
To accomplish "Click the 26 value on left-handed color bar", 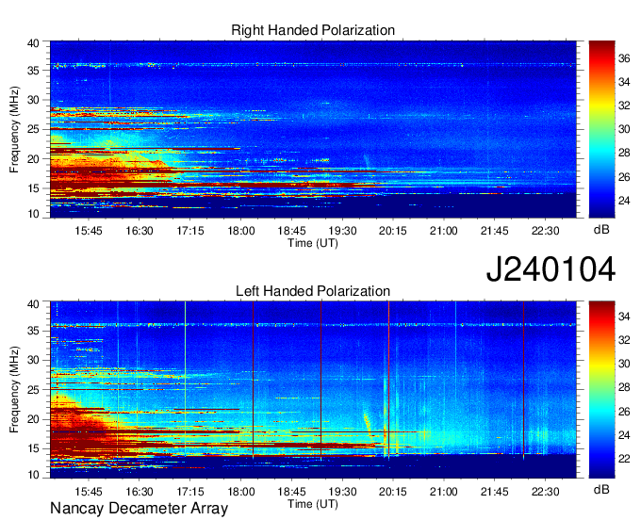I will click(624, 412).
